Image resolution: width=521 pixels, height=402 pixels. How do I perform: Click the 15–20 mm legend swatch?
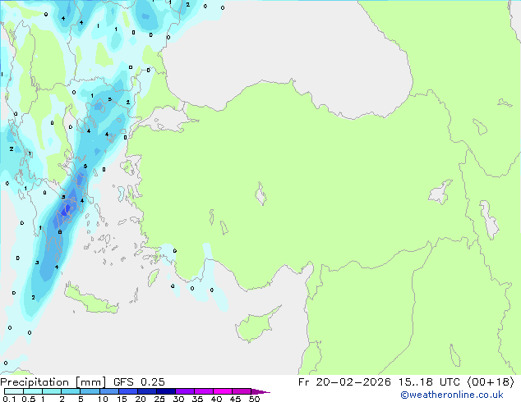pyautogui.click(x=128, y=391)
